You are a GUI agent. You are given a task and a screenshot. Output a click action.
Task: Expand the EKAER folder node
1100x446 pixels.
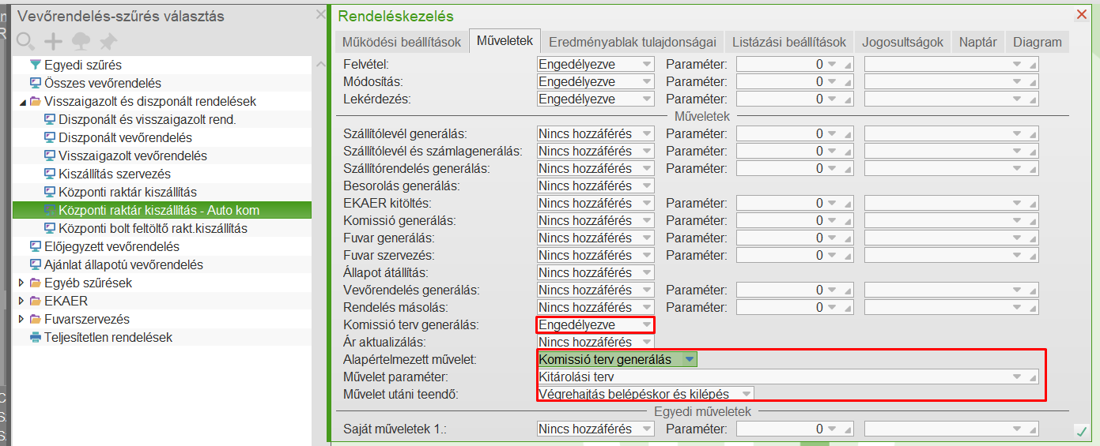coord(21,301)
